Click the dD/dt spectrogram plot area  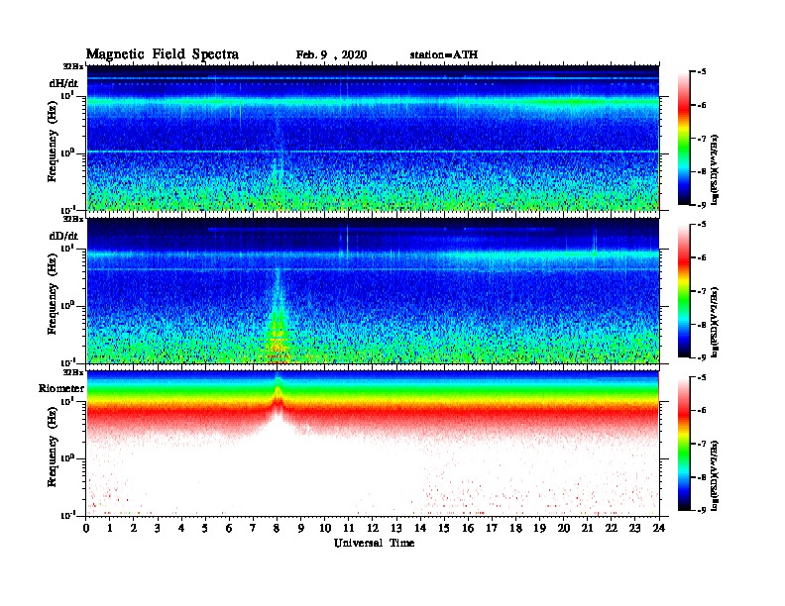click(x=373, y=291)
